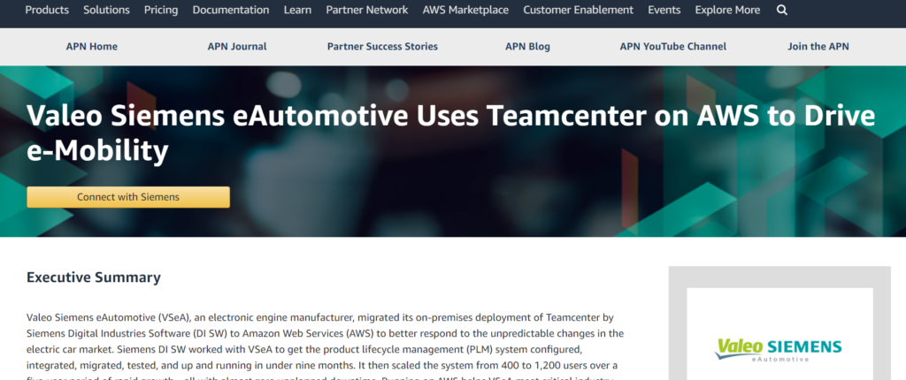
Task: Open the Explore More menu
Action: click(x=727, y=10)
